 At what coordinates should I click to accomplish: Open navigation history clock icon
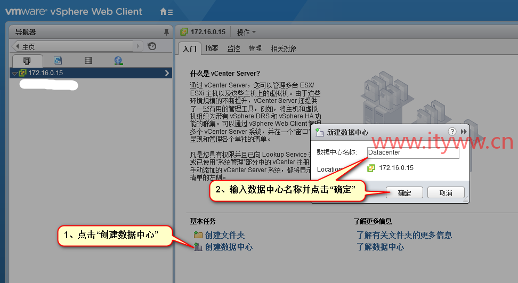tap(152, 46)
